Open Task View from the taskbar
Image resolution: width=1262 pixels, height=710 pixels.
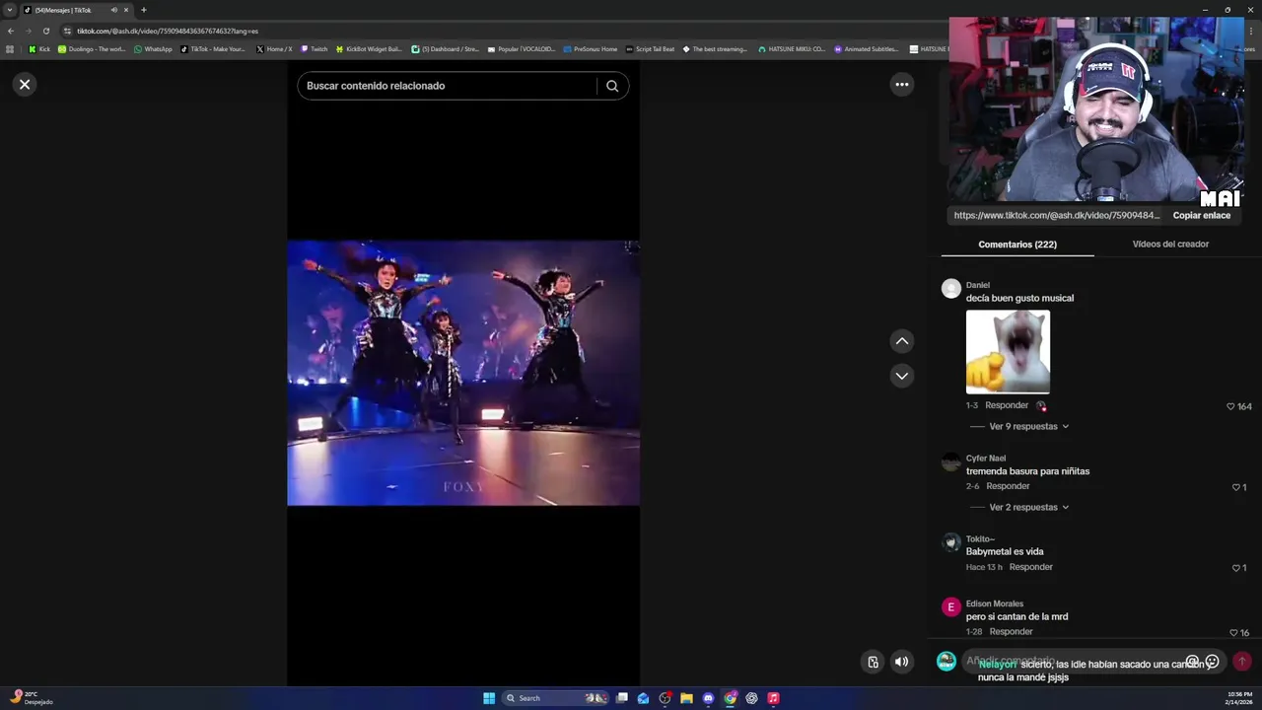click(x=622, y=698)
